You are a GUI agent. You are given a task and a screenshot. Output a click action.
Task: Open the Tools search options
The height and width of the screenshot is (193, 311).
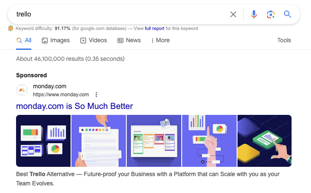(284, 41)
